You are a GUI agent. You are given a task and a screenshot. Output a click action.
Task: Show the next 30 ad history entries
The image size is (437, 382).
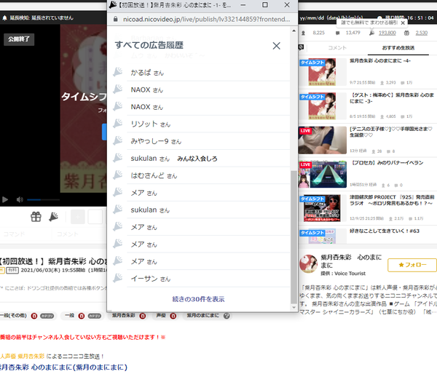pyautogui.click(x=198, y=299)
